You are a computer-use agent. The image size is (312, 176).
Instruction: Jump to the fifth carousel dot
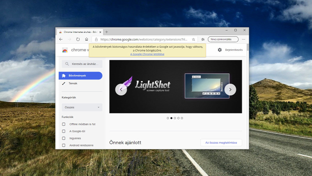tap(182, 118)
